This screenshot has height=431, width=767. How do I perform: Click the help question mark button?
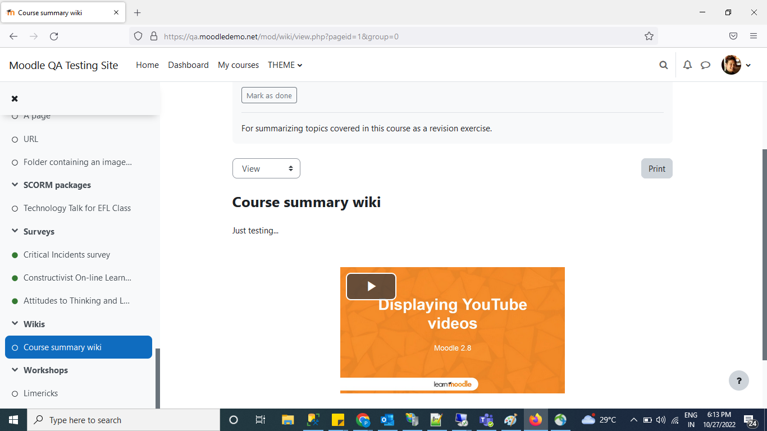[x=739, y=380]
